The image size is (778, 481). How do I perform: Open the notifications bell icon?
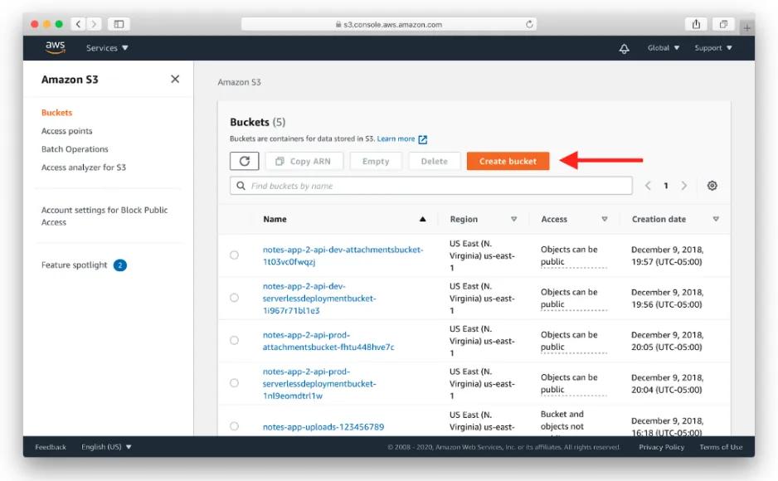625,48
